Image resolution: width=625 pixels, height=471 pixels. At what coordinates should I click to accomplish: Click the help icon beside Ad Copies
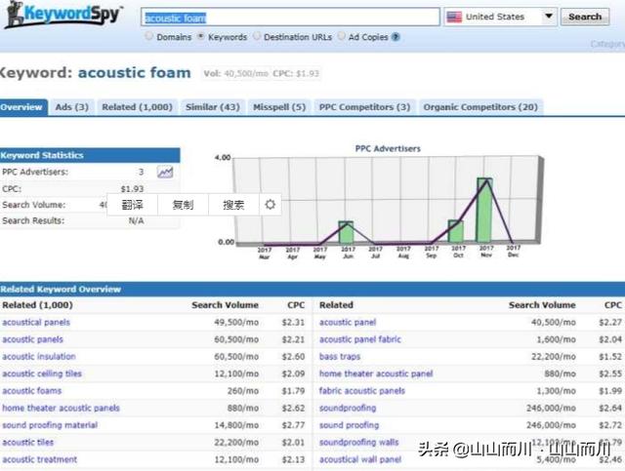click(396, 37)
